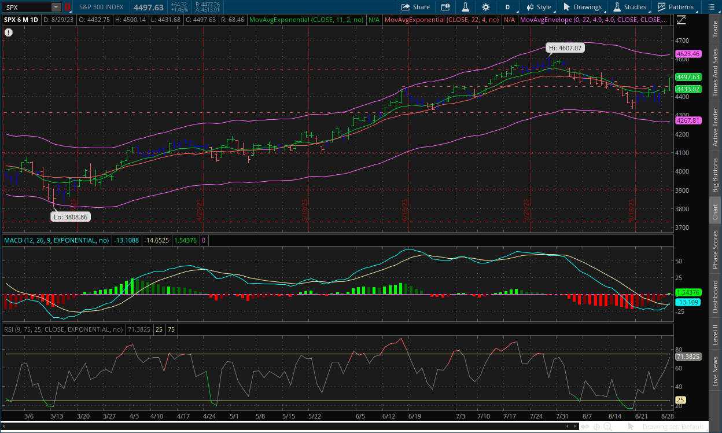
Task: Open the Level II side tab
Action: (715, 334)
